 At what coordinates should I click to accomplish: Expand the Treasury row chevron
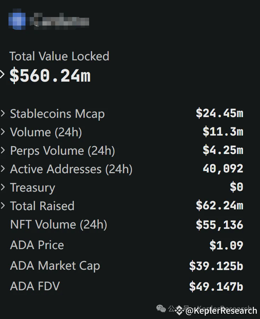3,187
